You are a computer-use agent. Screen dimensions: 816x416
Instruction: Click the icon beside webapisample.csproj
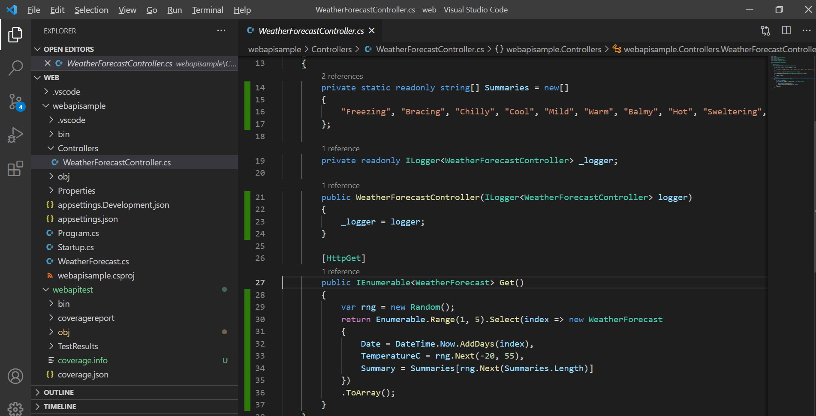tap(50, 275)
